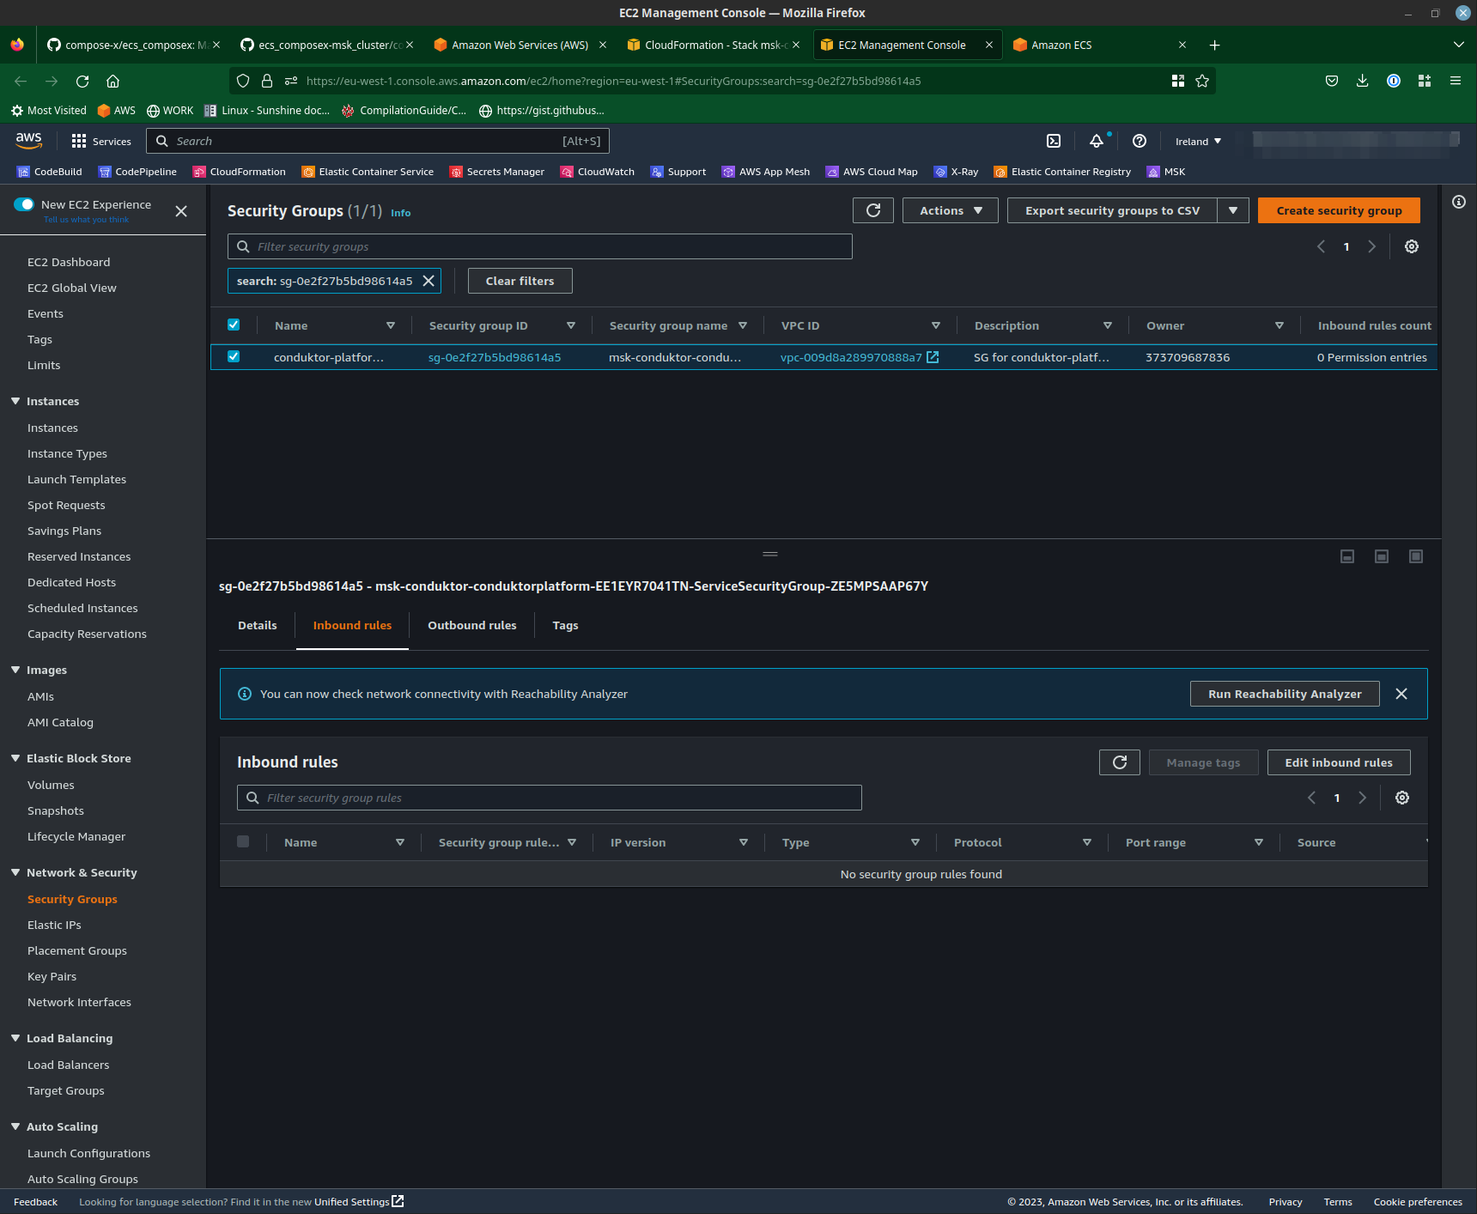Open AWS CloudShell terminal icon

pos(1054,141)
